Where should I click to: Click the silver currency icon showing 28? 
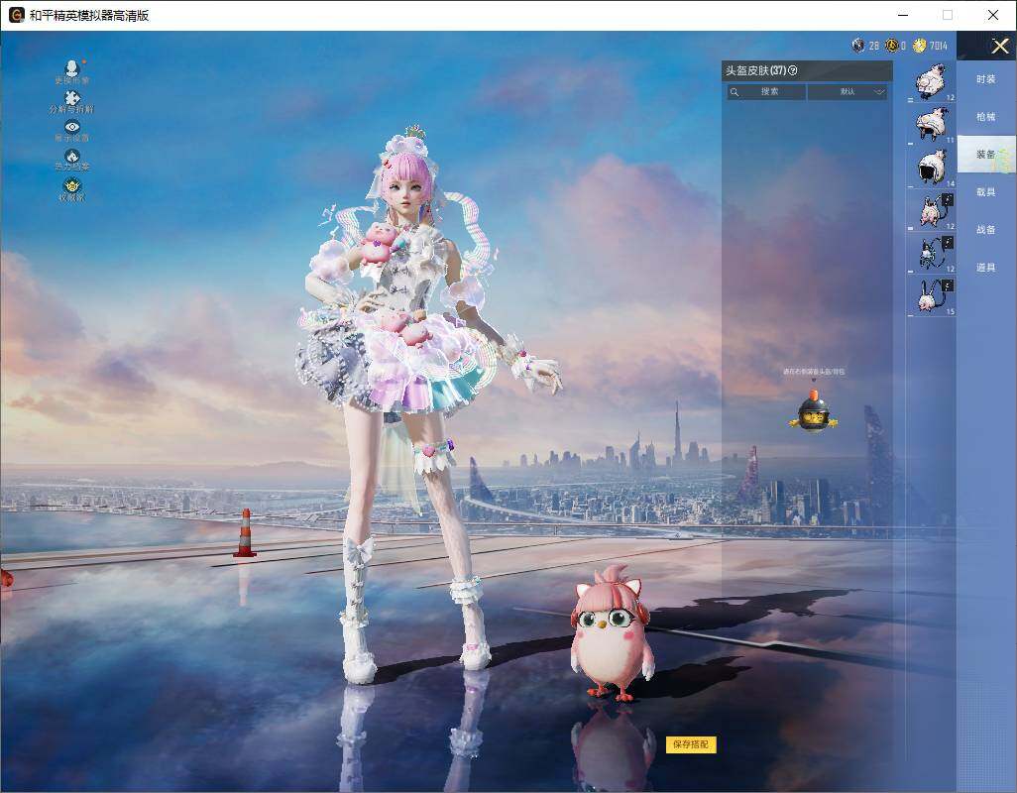click(x=858, y=46)
